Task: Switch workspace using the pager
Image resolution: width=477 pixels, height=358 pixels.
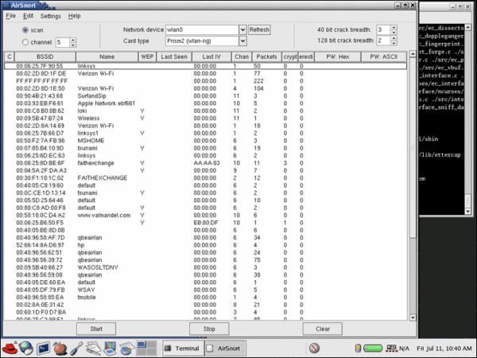Action: [x=146, y=348]
